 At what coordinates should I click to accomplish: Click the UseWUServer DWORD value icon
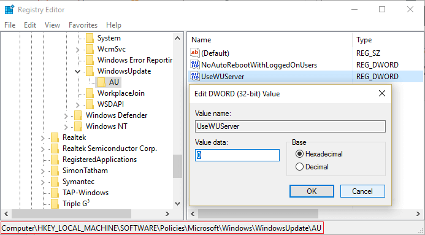[x=195, y=76]
